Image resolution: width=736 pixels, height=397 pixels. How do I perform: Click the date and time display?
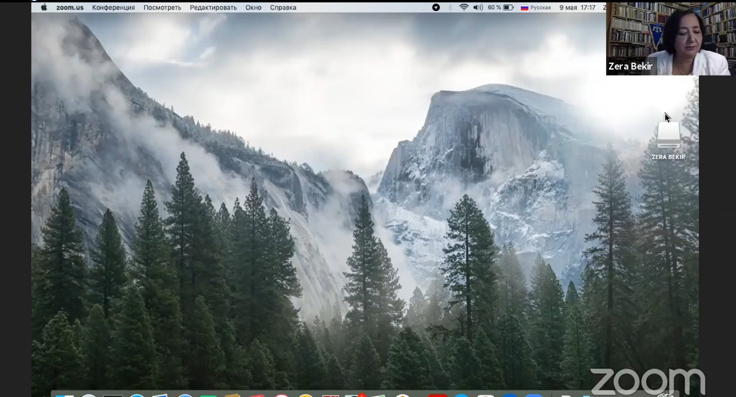click(x=577, y=8)
